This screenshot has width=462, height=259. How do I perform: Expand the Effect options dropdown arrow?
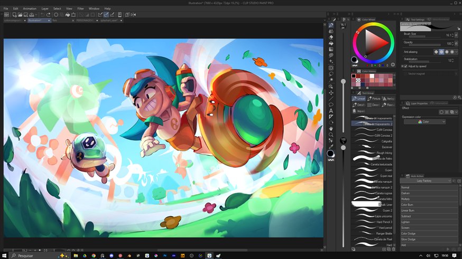point(456,112)
